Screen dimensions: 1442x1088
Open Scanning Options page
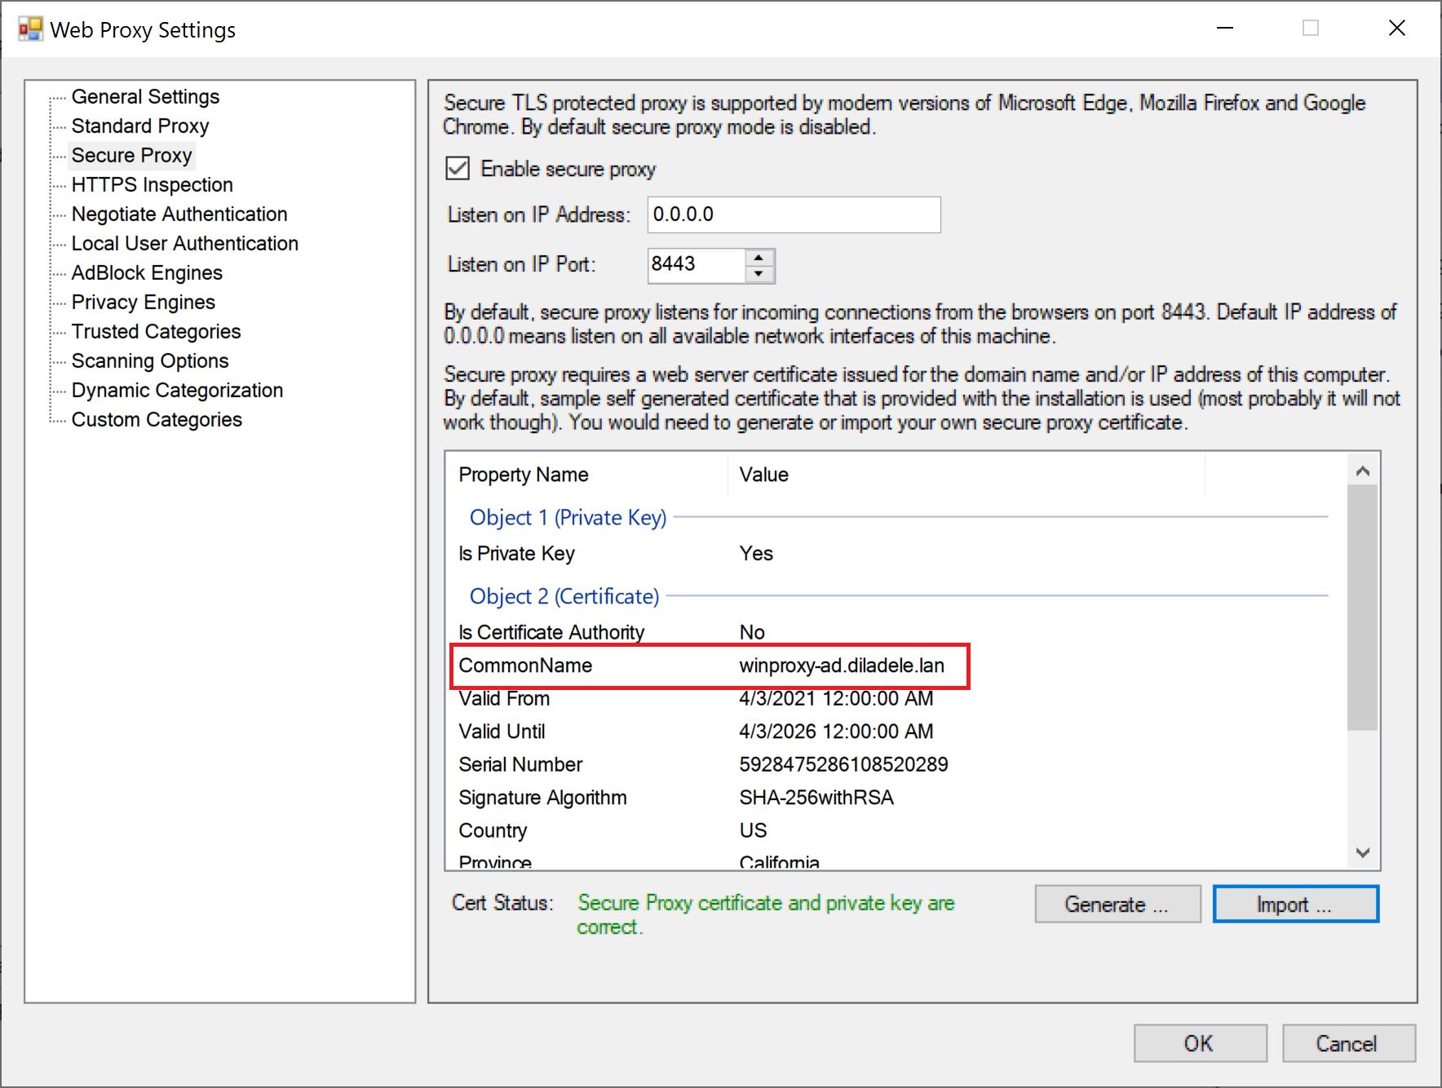[150, 361]
